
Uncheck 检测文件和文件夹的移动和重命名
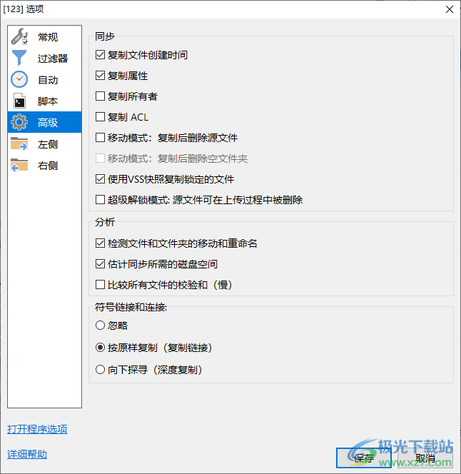point(100,243)
